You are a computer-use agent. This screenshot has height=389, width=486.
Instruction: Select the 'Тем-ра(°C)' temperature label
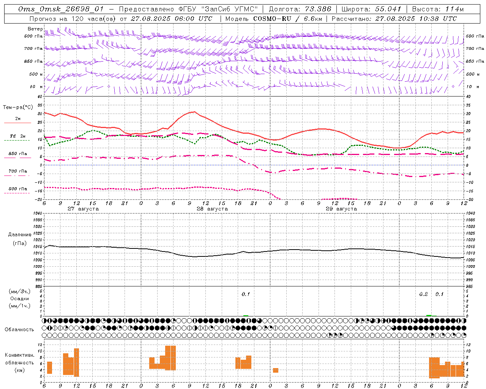pos(18,108)
